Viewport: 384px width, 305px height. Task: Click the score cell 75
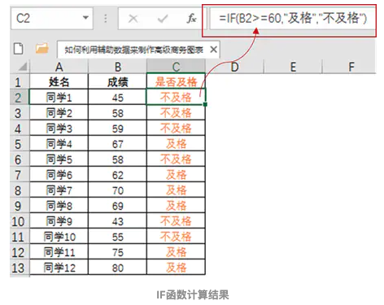point(117,252)
